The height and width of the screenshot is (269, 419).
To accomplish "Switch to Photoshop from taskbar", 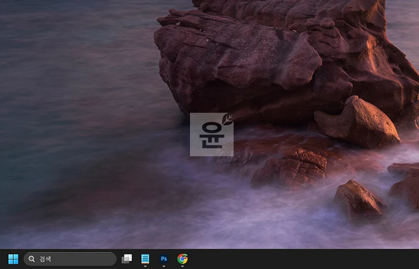I will point(164,259).
